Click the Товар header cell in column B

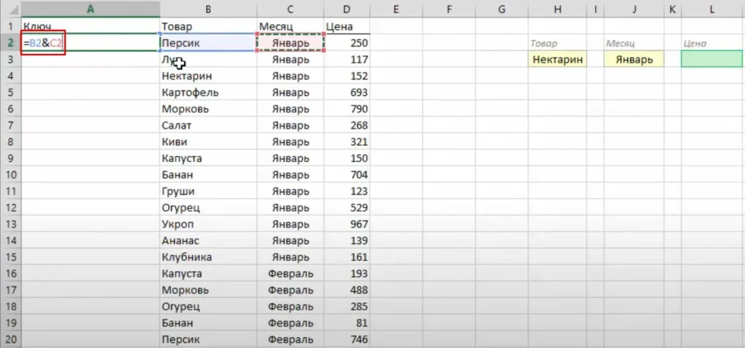pyautogui.click(x=207, y=27)
